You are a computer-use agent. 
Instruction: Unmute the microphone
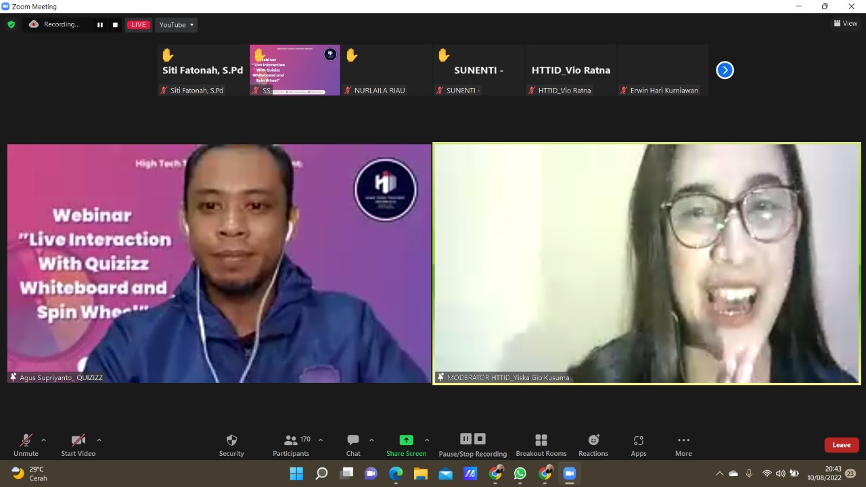[26, 445]
